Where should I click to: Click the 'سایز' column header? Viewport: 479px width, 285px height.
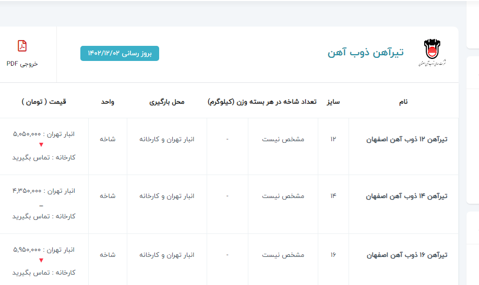tap(333, 102)
